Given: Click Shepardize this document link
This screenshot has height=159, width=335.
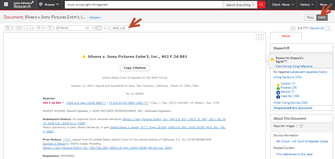Looking at the screenshot, I should tap(293, 108).
